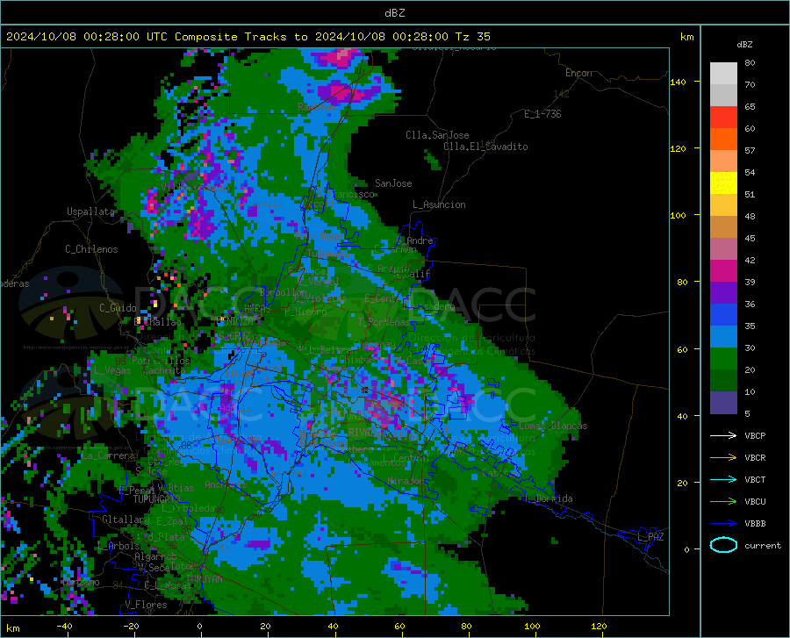Screen dimensions: 790x638
Task: Select the magenta 39–42 dBZ swatch
Action: click(723, 271)
